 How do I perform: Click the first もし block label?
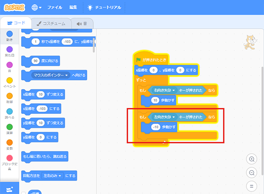(143, 90)
